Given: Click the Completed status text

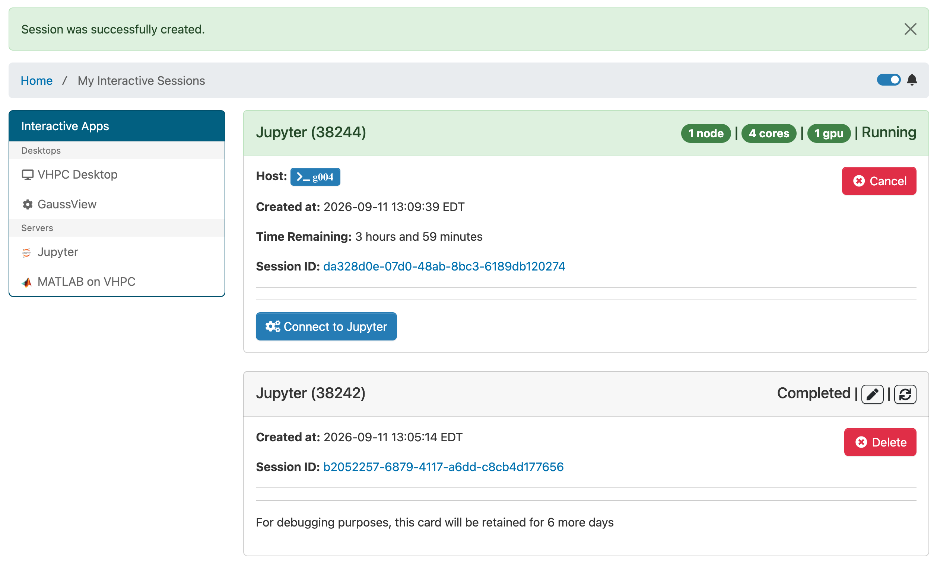Looking at the screenshot, I should click(813, 394).
